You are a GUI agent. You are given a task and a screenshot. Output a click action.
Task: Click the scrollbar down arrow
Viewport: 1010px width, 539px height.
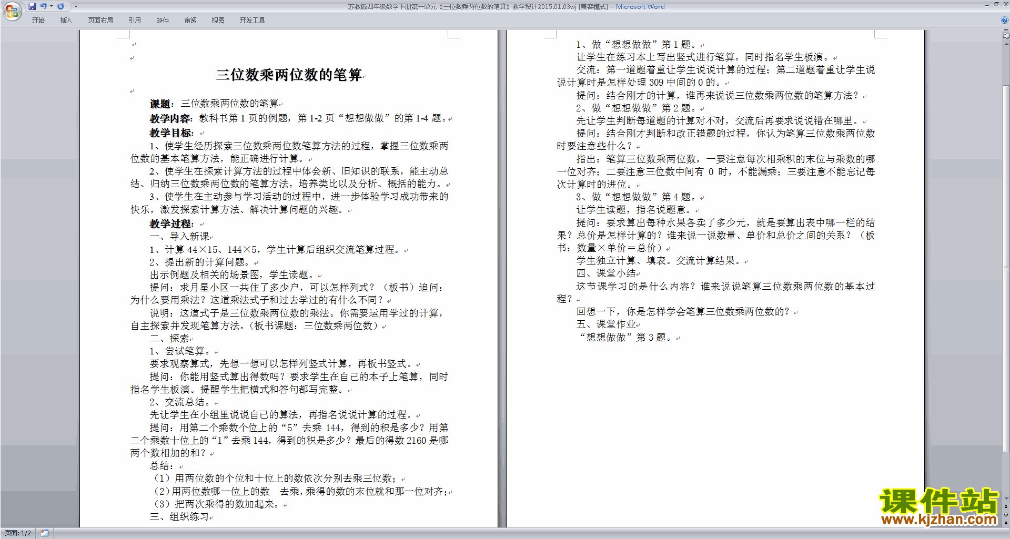pos(1006,499)
